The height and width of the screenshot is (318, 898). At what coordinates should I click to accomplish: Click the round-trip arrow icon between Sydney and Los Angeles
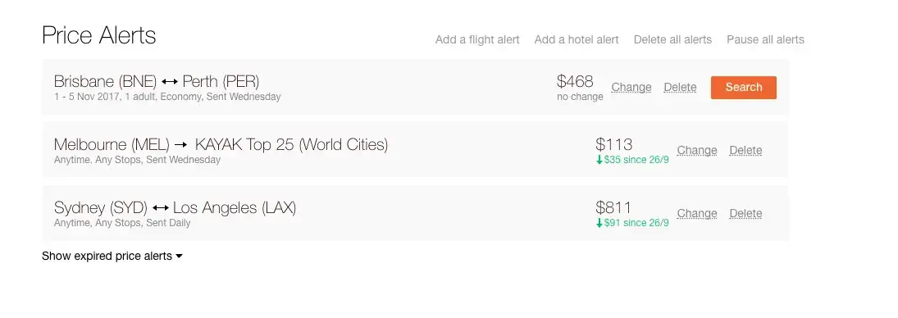point(161,207)
